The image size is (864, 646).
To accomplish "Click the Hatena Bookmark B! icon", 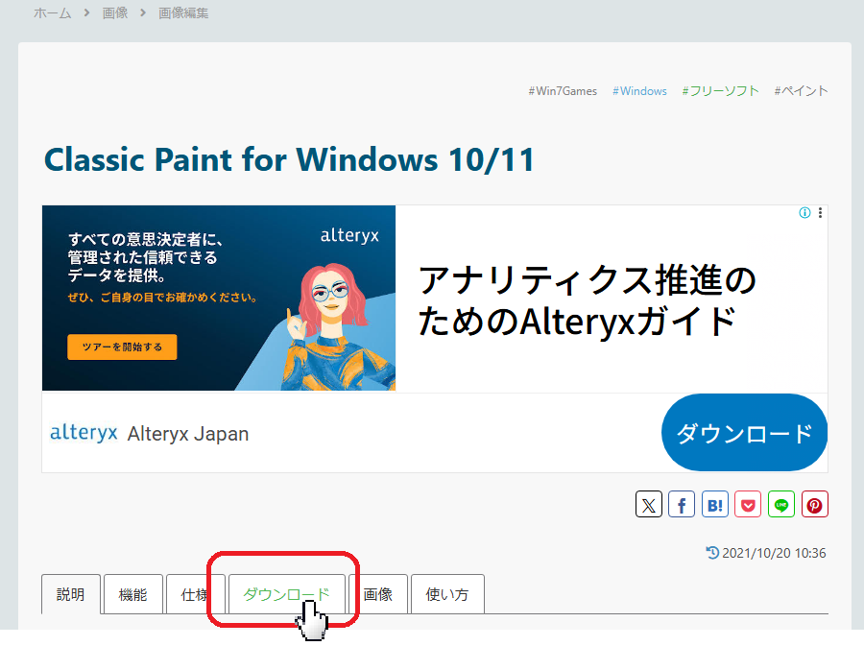I will tap(715, 504).
